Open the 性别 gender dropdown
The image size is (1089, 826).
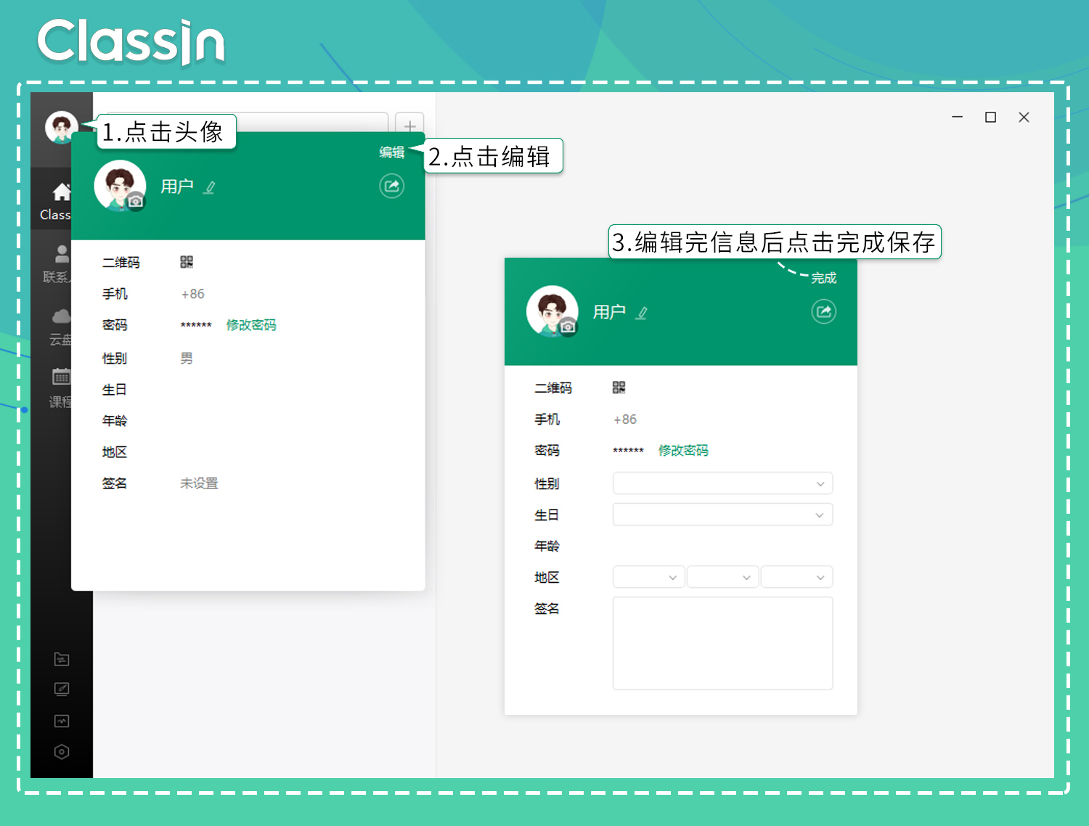click(723, 483)
